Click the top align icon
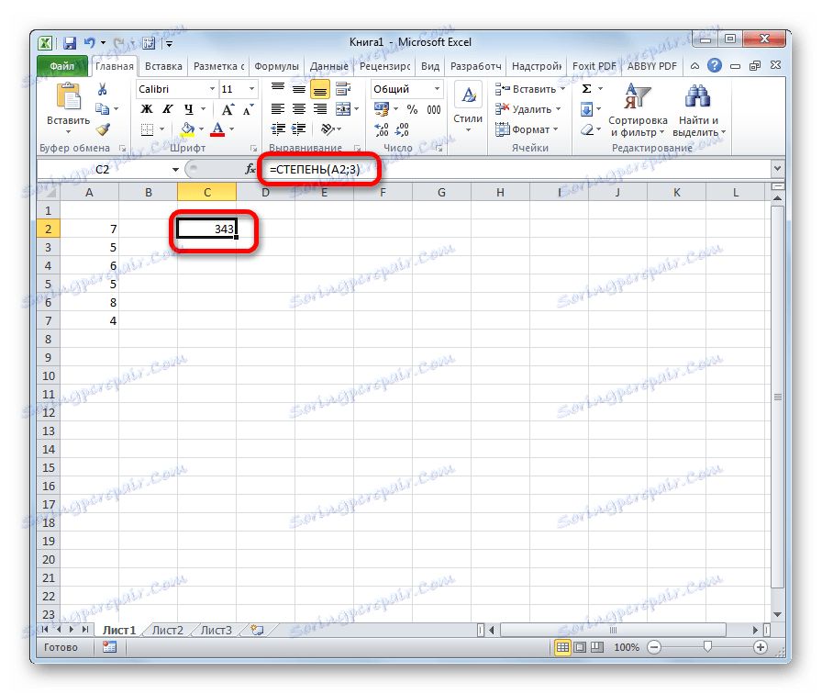This screenshot has height=694, width=822. (278, 89)
